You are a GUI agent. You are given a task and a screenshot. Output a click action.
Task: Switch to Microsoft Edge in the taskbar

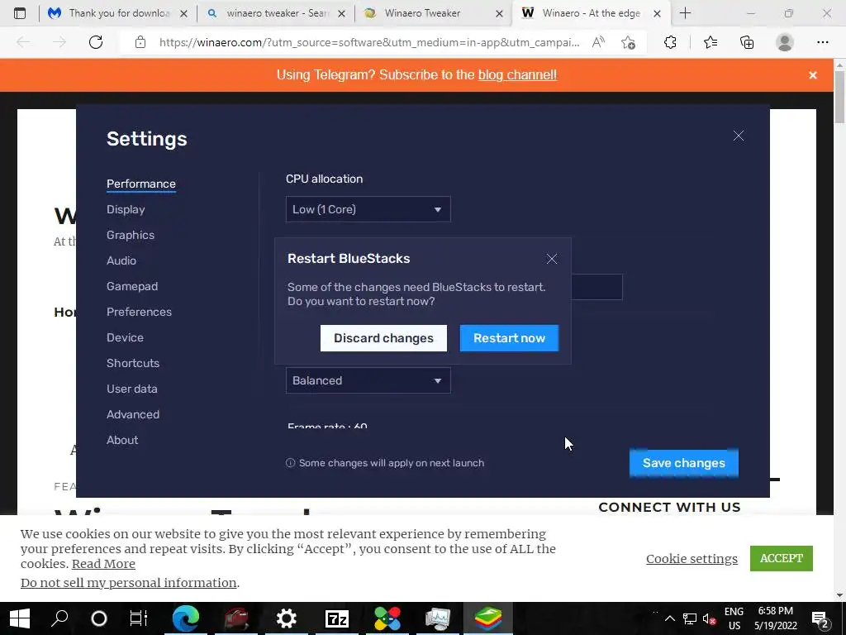coord(186,618)
